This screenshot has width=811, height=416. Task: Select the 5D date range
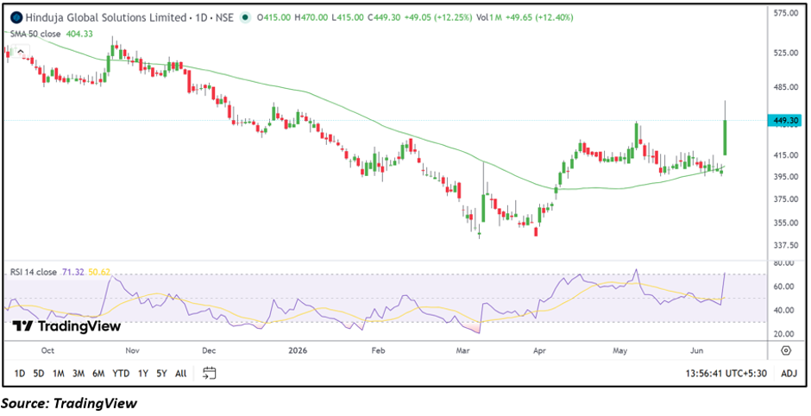click(x=38, y=373)
